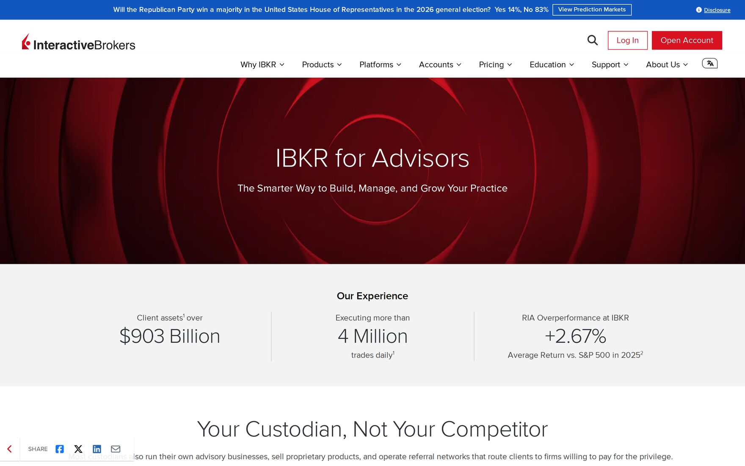This screenshot has width=745, height=466.
Task: Click the Log In button
Action: (x=627, y=40)
